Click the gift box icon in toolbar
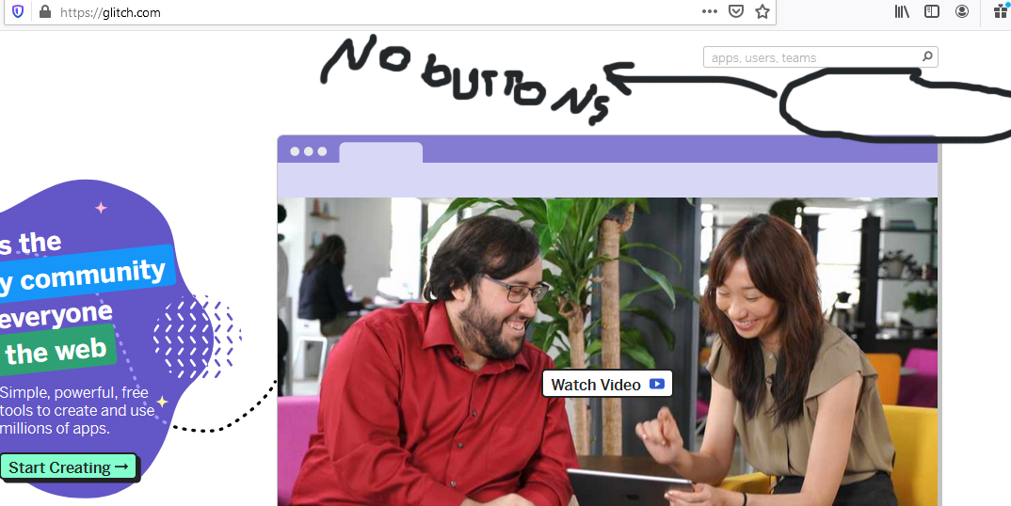 [x=1002, y=11]
